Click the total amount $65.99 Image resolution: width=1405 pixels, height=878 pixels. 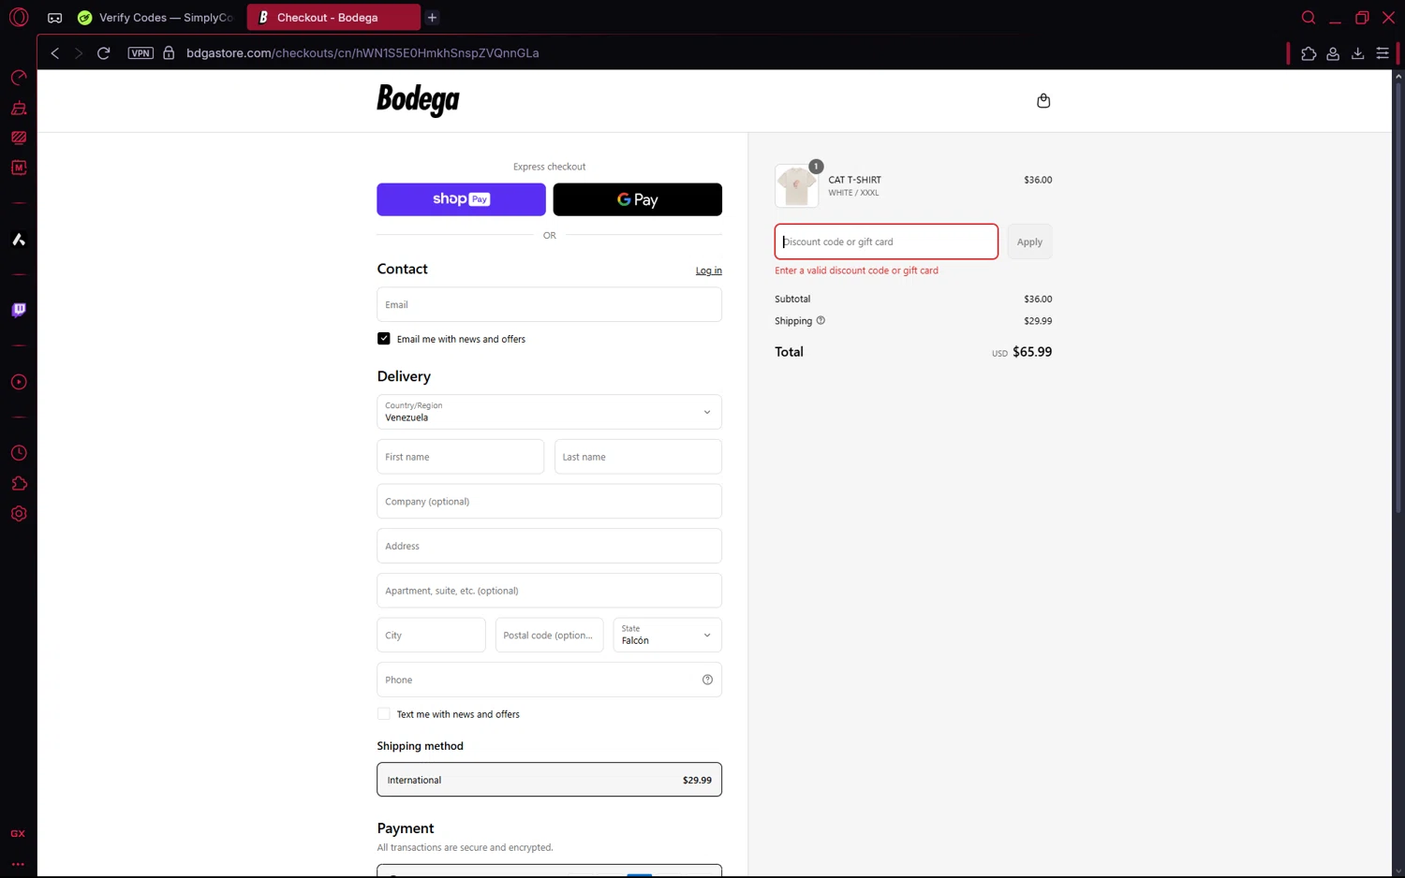[1032, 352]
